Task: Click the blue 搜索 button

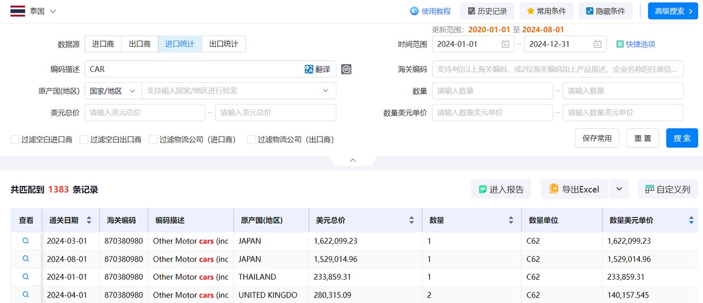Action: [x=682, y=138]
